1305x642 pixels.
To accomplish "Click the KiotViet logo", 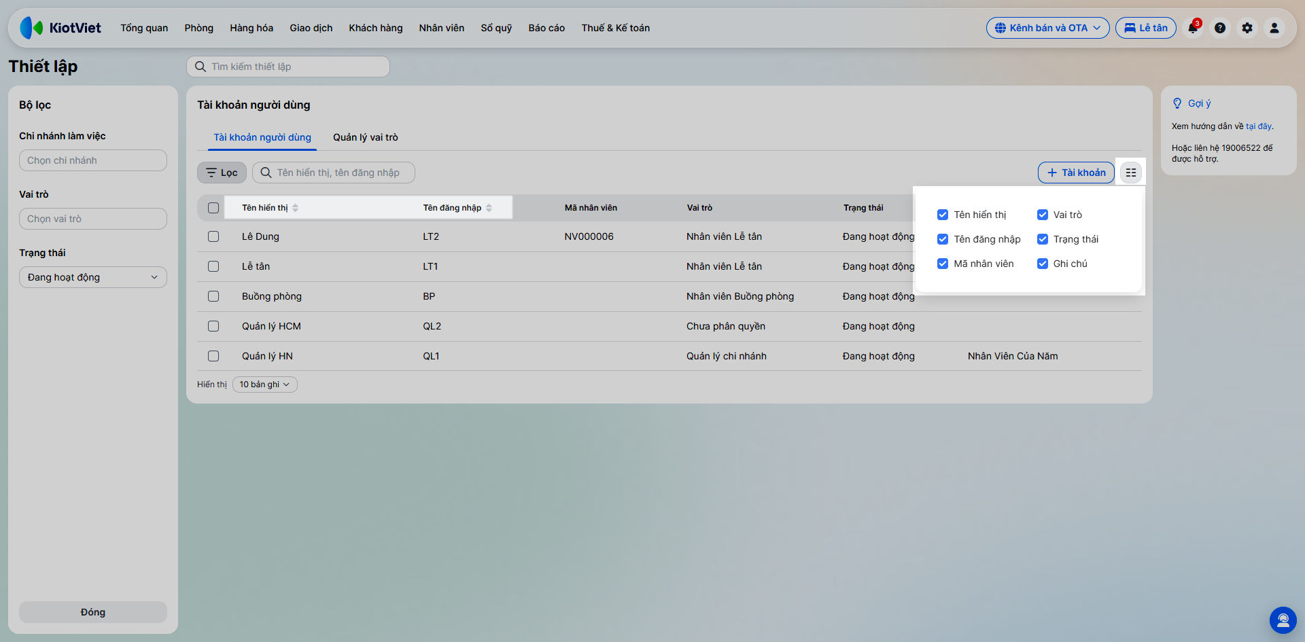I will pyautogui.click(x=60, y=28).
